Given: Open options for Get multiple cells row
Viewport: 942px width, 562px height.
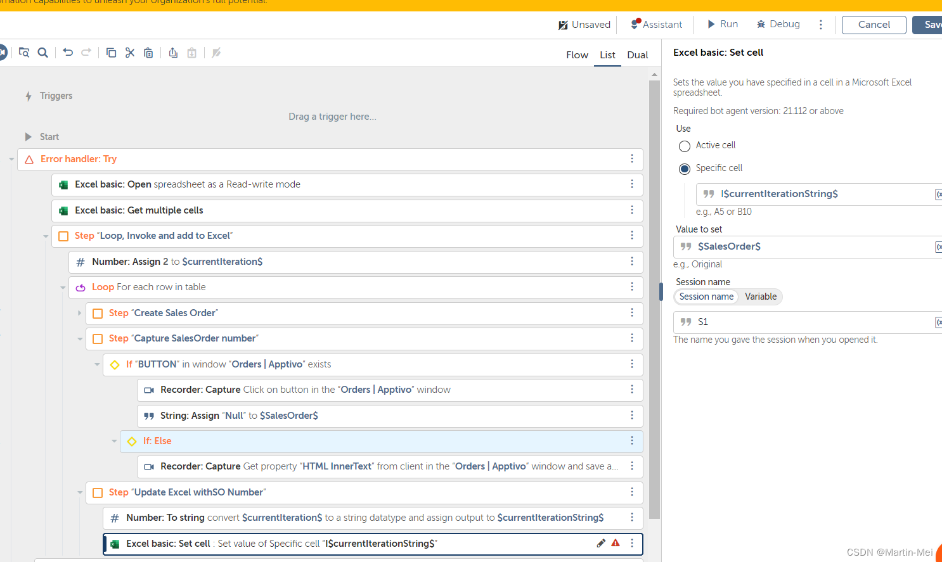Looking at the screenshot, I should tap(632, 210).
